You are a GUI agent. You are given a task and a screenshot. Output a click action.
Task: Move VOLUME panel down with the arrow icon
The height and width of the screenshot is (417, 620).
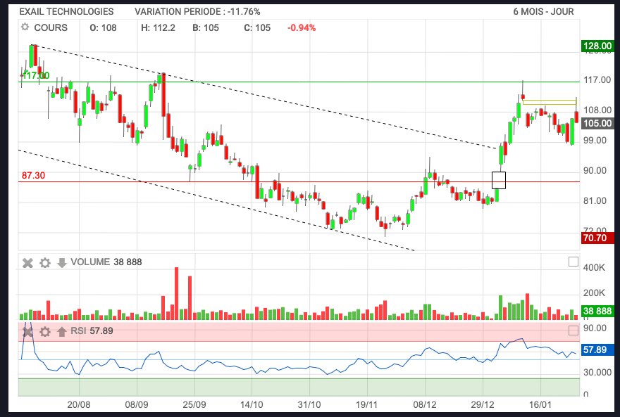tap(62, 262)
